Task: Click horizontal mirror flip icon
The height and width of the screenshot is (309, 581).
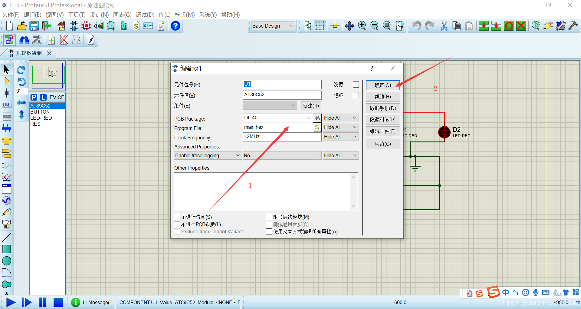Action: [x=21, y=103]
